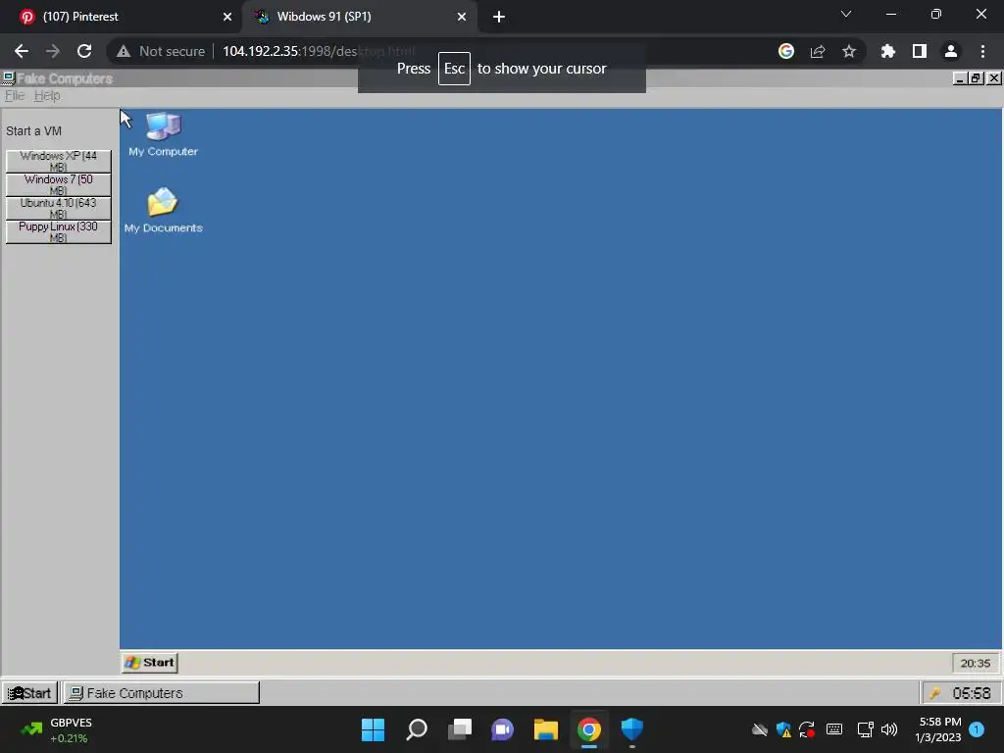
Task: Open the blue shield taskbar app
Action: [x=632, y=729]
